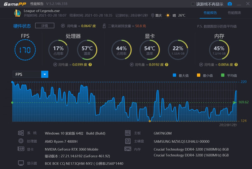Close the GamePP performance report window

pos(248,3)
